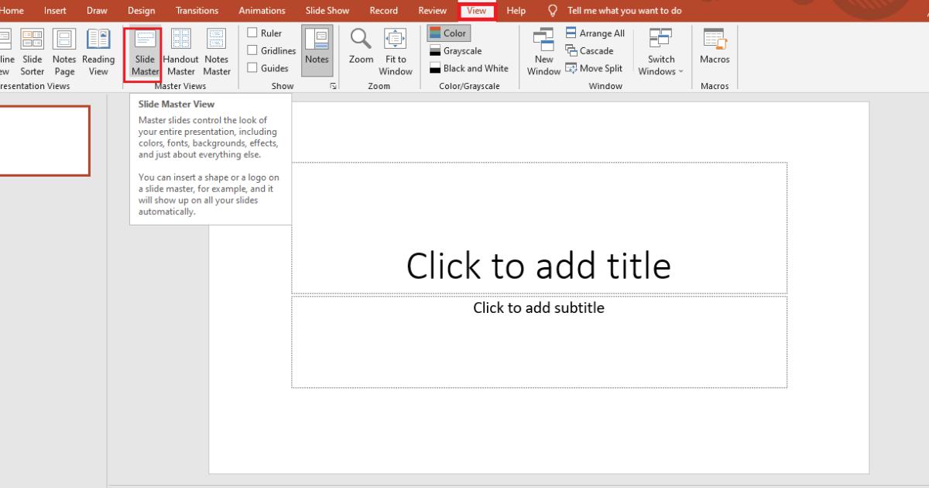929x488 pixels.
Task: Turn on Gridlines
Action: click(x=252, y=50)
